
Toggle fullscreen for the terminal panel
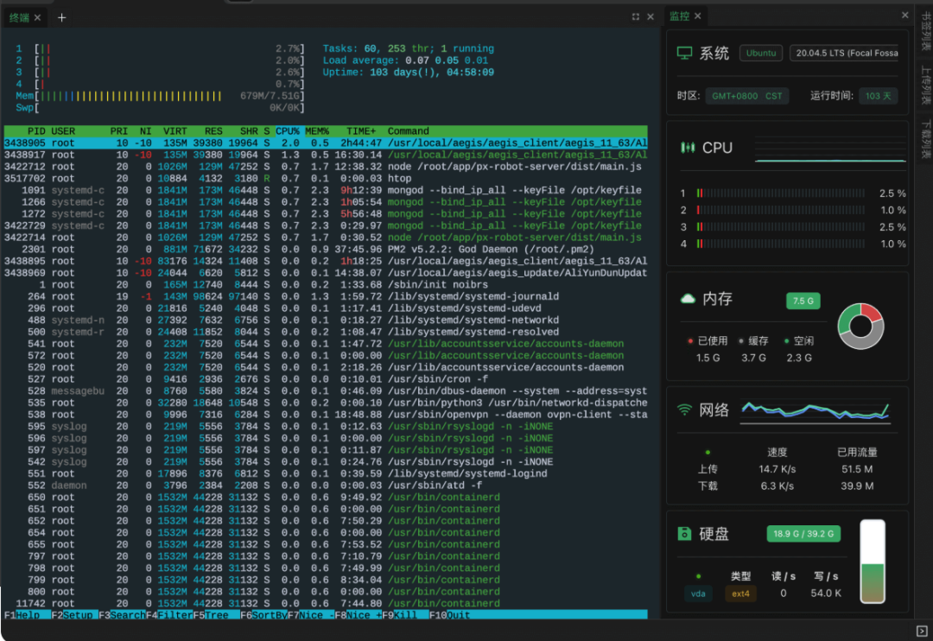coord(636,17)
